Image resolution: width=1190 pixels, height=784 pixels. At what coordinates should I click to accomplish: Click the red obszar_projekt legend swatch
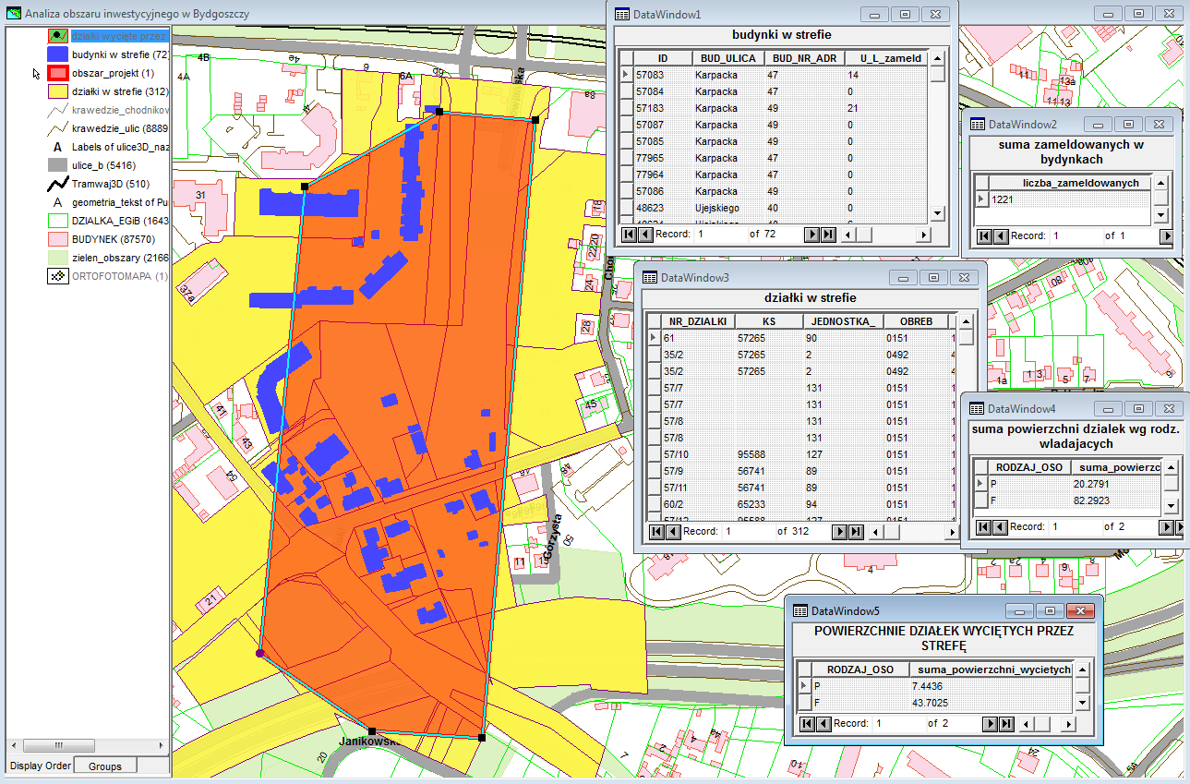pyautogui.click(x=57, y=73)
